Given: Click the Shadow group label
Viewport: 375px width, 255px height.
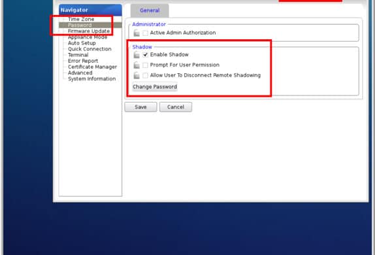Looking at the screenshot, I should pyautogui.click(x=142, y=47).
